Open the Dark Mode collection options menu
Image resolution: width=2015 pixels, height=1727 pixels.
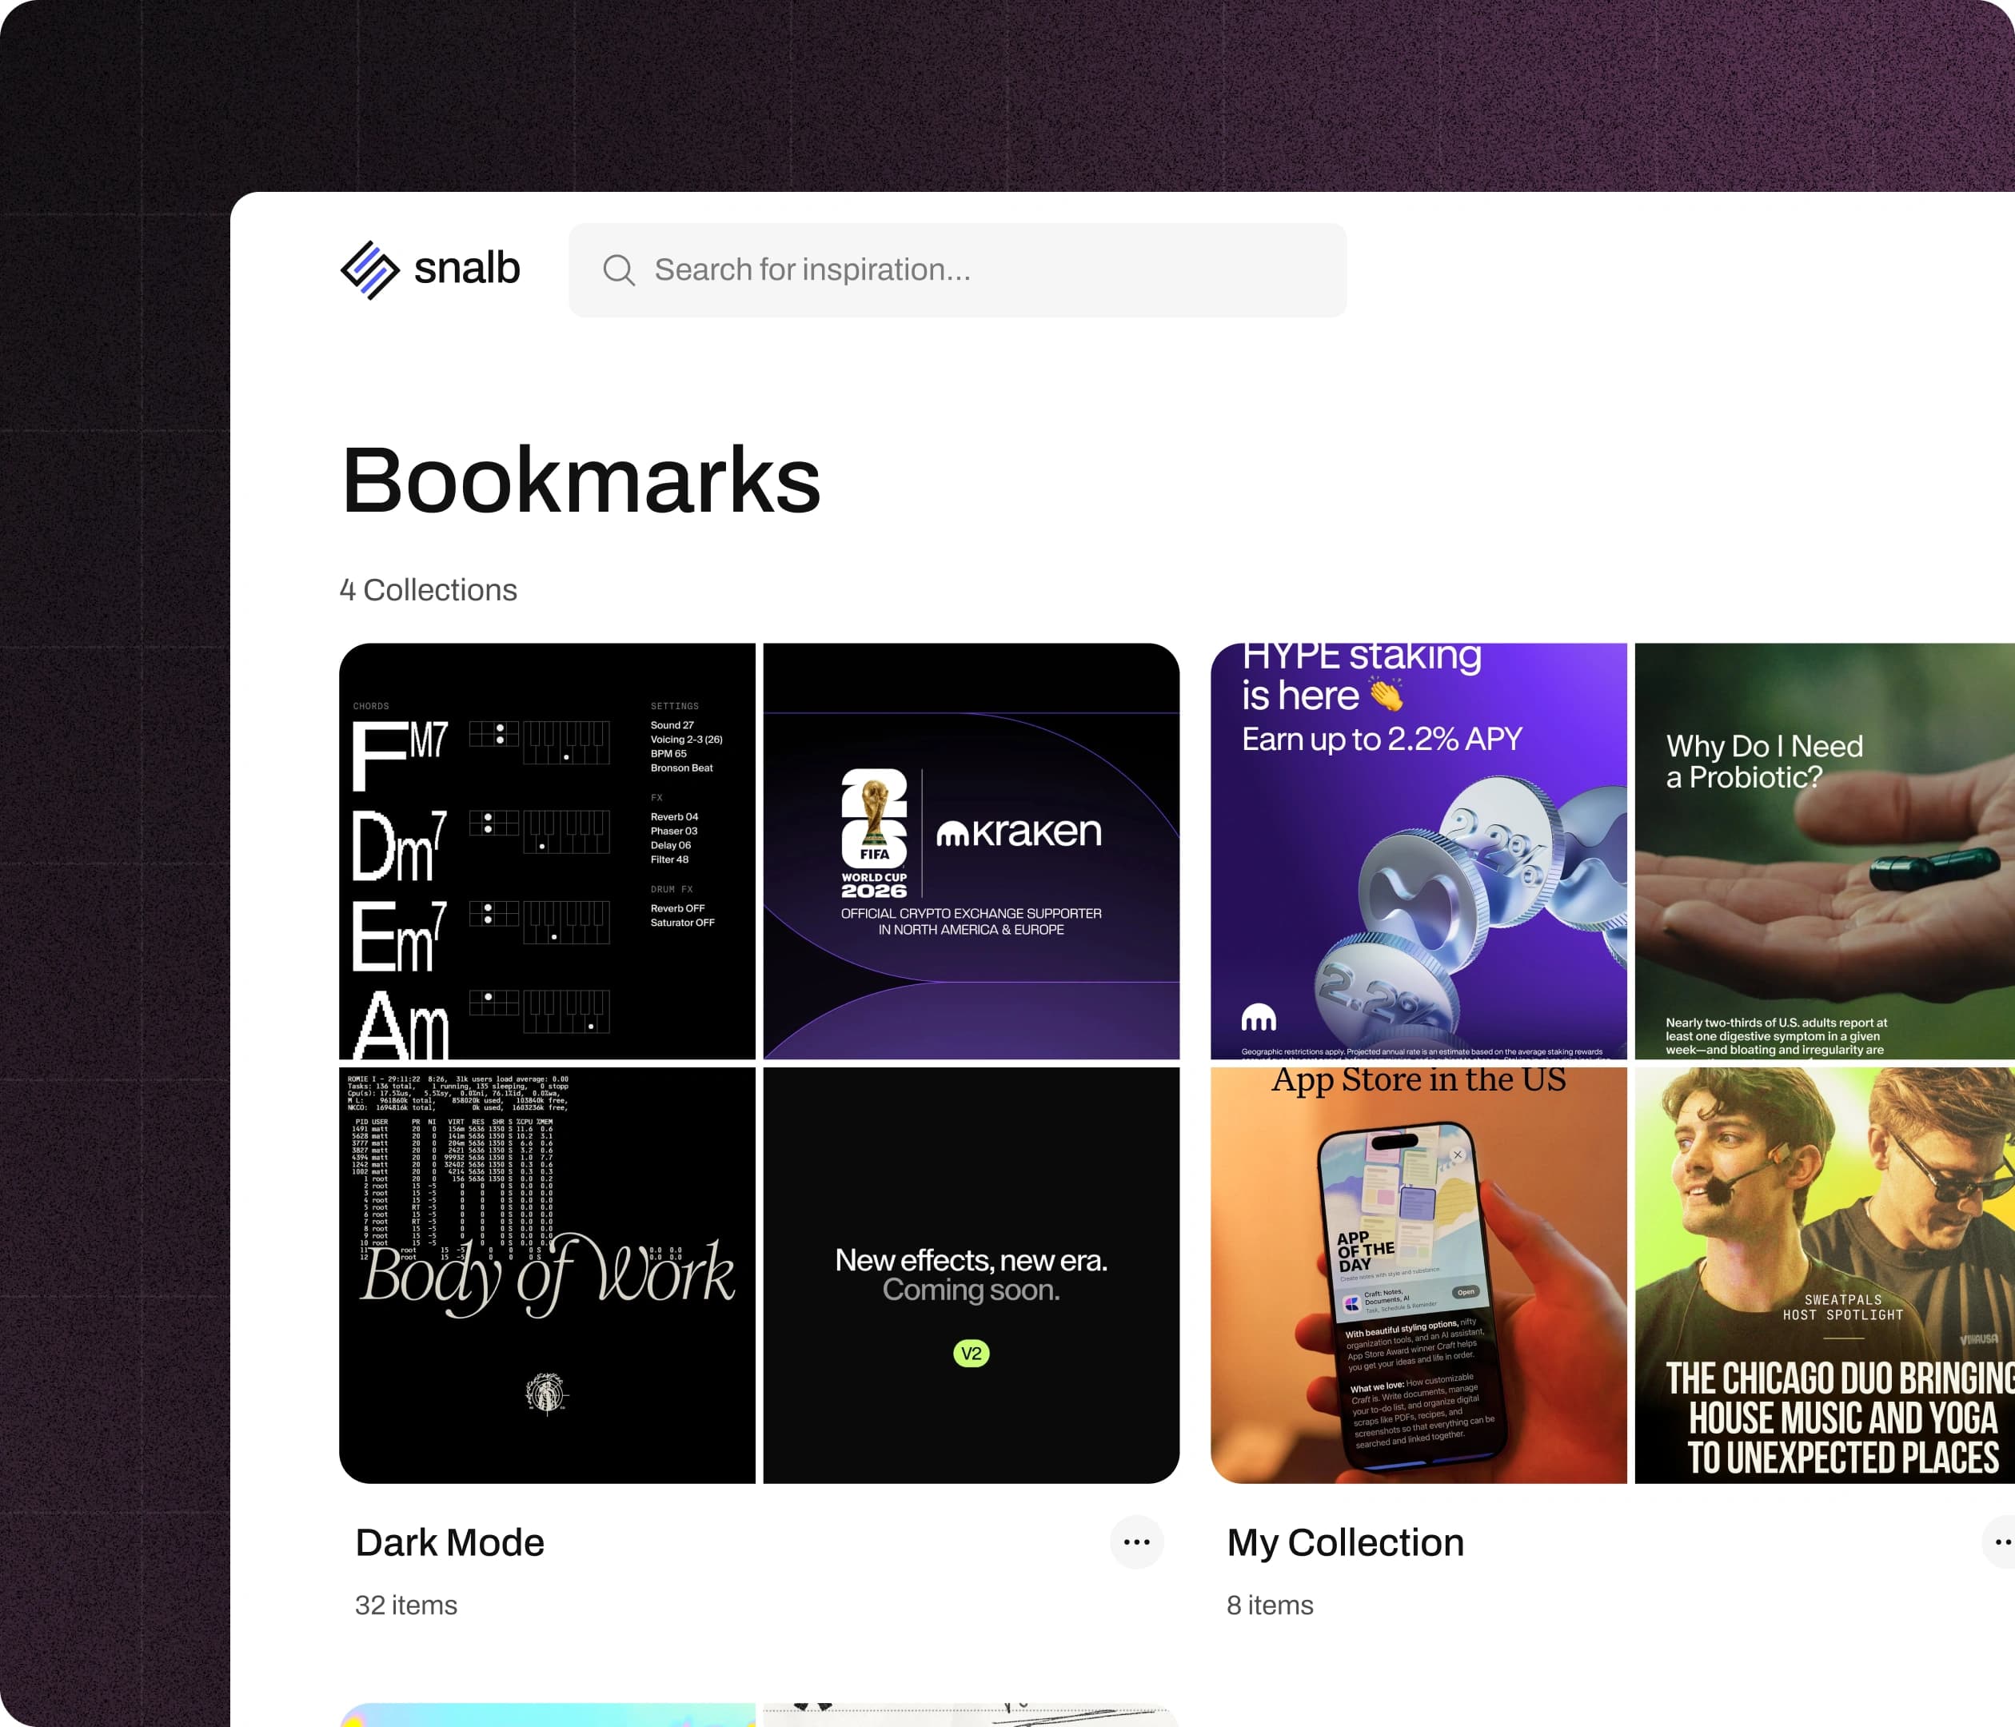tap(1136, 1542)
